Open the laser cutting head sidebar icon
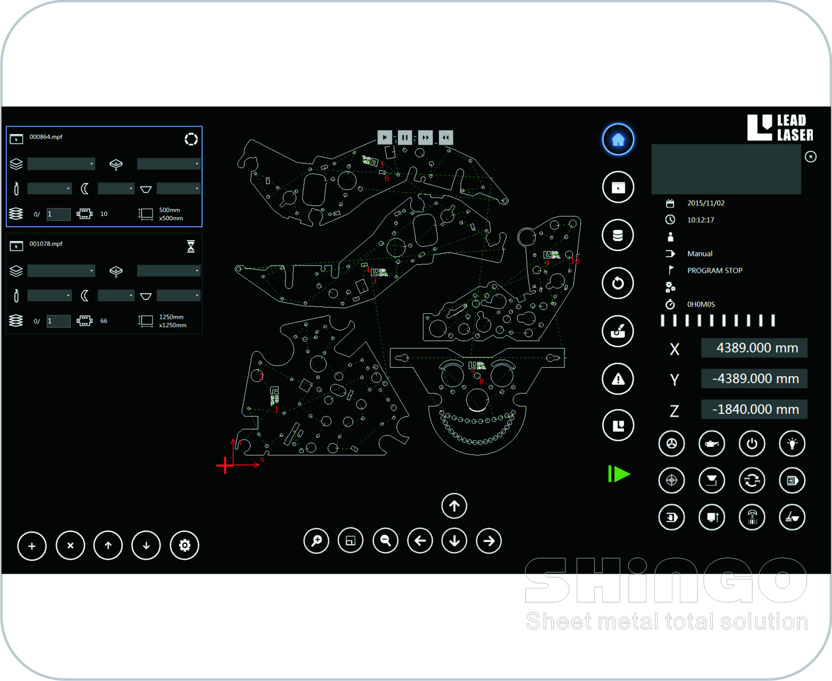 tap(618, 331)
